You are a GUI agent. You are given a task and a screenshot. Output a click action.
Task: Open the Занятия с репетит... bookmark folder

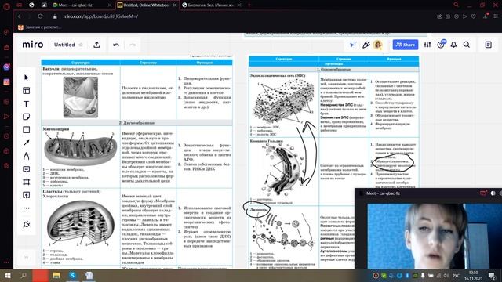pyautogui.click(x=40, y=27)
